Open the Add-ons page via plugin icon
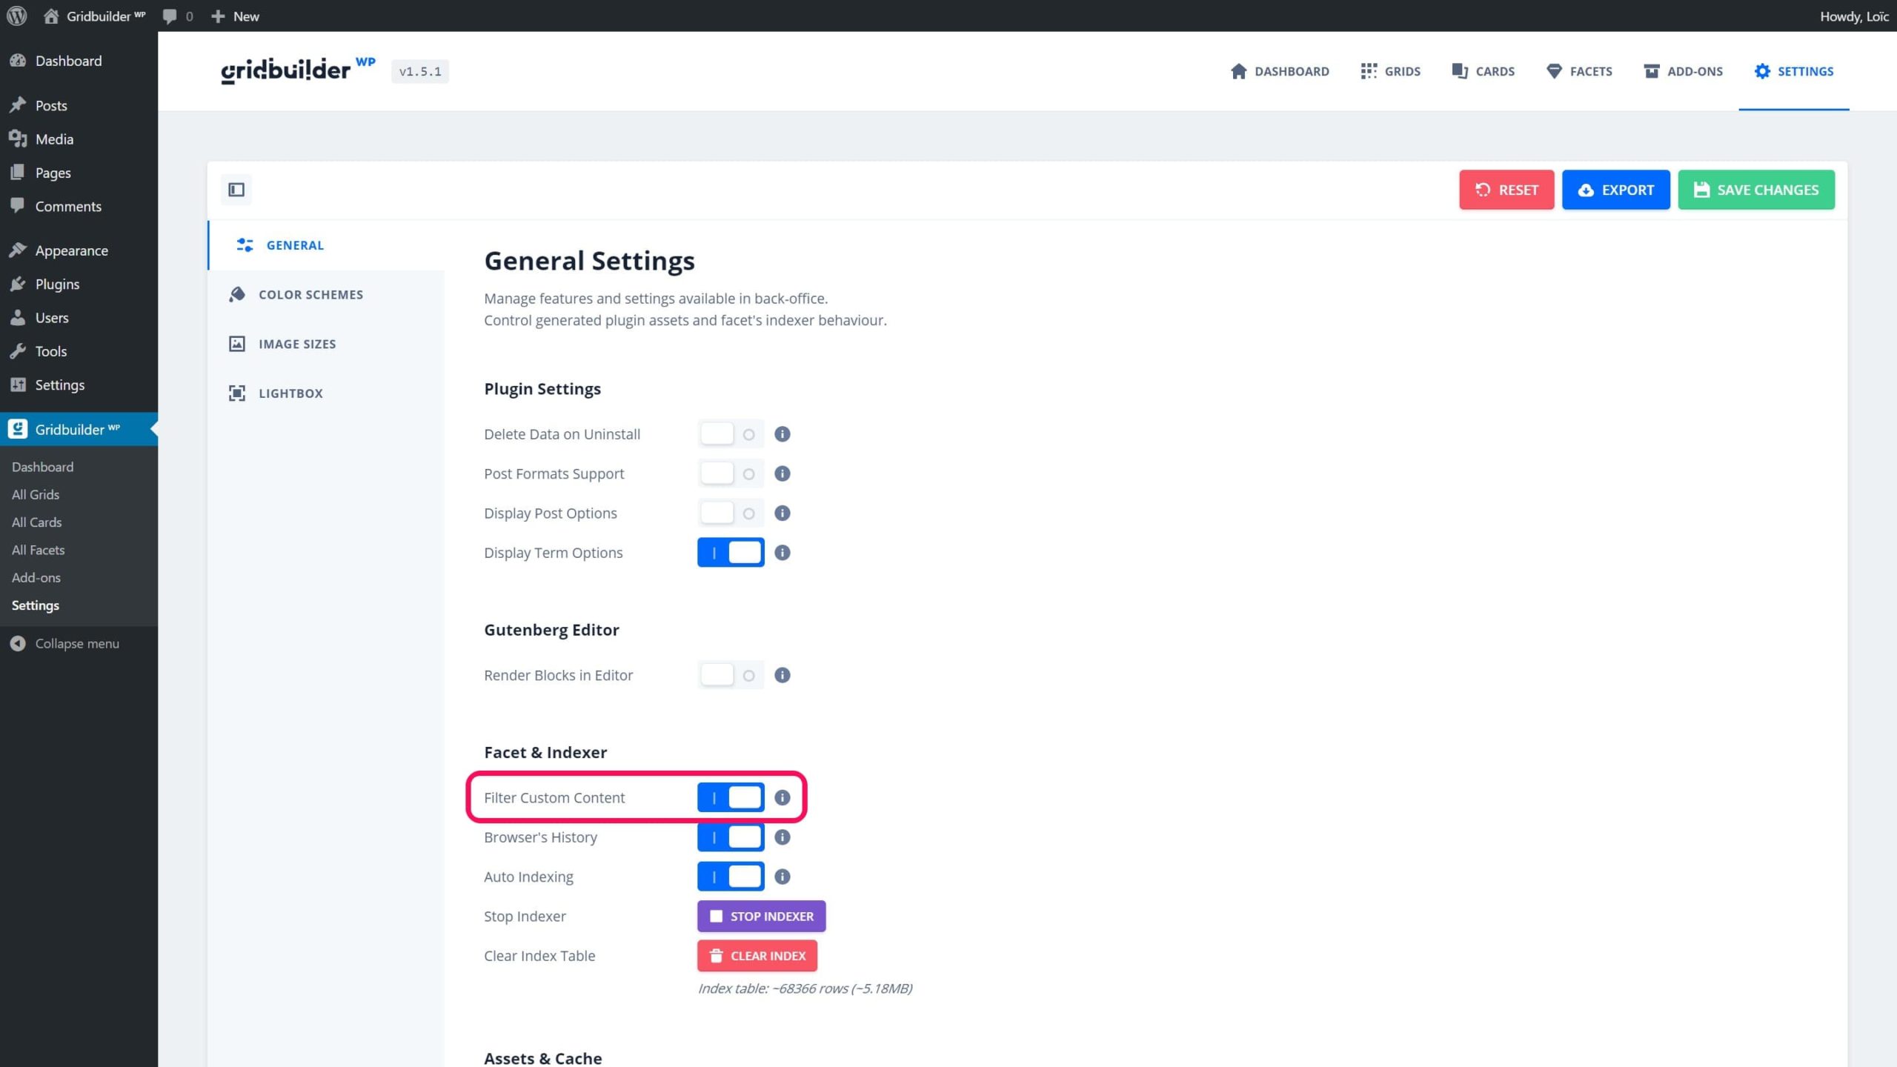 click(x=1683, y=71)
